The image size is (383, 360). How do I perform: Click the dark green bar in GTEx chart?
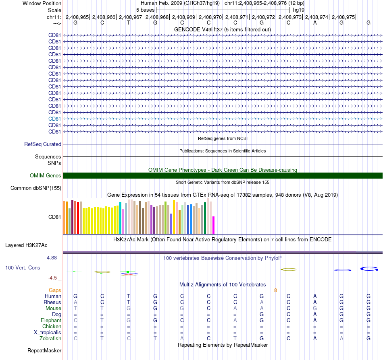[205, 218]
